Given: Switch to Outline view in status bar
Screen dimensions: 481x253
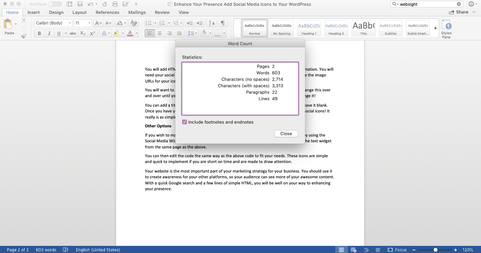Looking at the screenshot, I should [x=366, y=250].
